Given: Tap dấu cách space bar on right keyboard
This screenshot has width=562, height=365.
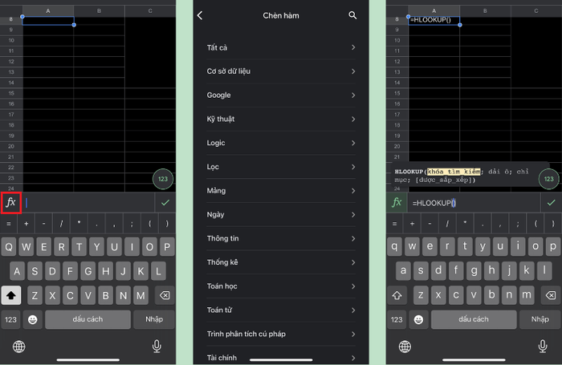Looking at the screenshot, I should pos(474,319).
